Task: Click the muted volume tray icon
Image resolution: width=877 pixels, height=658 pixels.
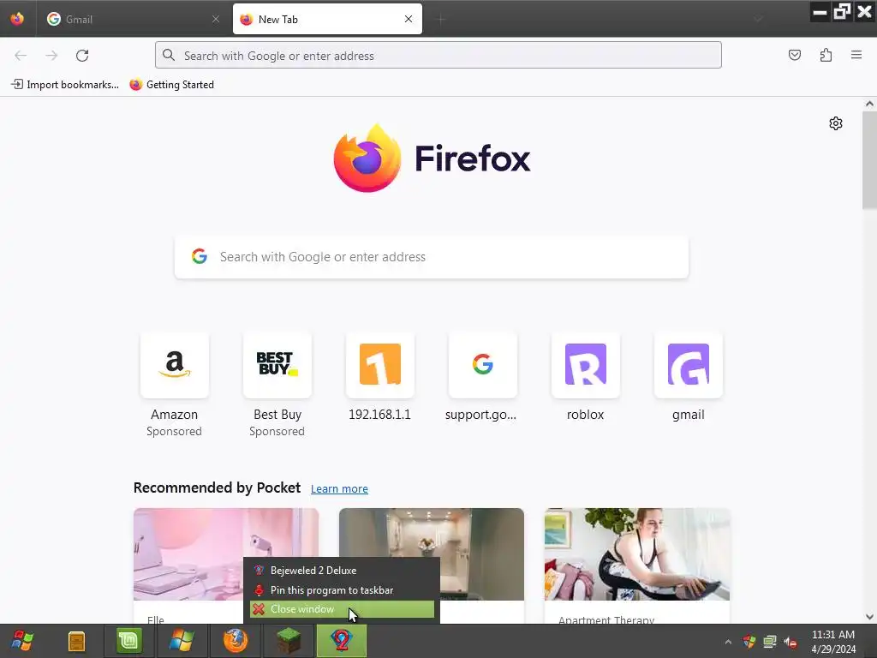Action: (x=790, y=642)
